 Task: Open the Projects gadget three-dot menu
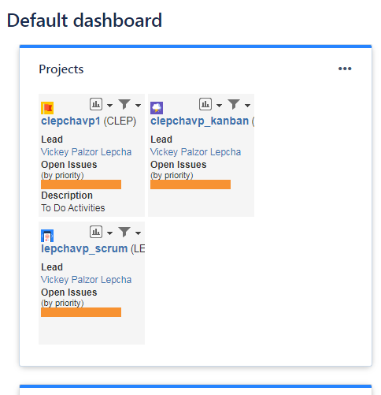pos(345,69)
